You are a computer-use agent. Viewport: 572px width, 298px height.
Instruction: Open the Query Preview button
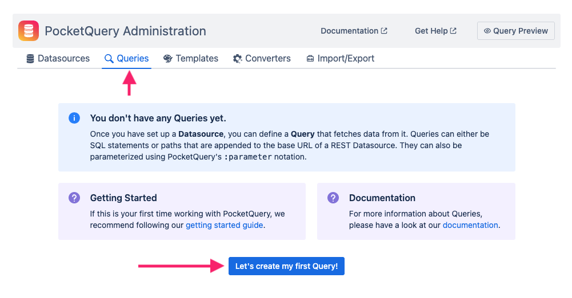[515, 31]
